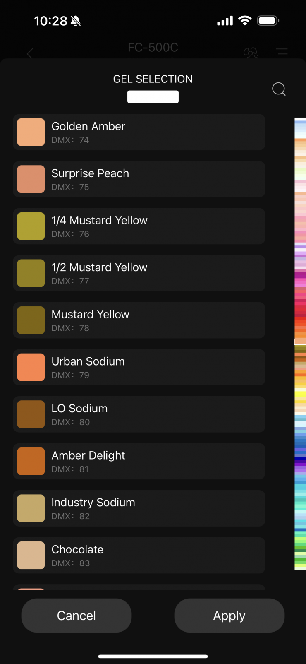The height and width of the screenshot is (664, 306).
Task: Select the Amber Delight swatch
Action: click(x=31, y=461)
